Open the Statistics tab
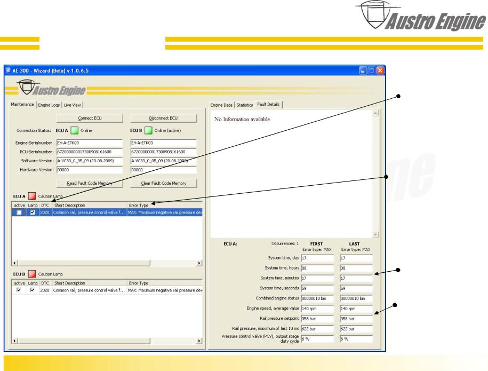This screenshot has height=371, width=488. (245, 105)
